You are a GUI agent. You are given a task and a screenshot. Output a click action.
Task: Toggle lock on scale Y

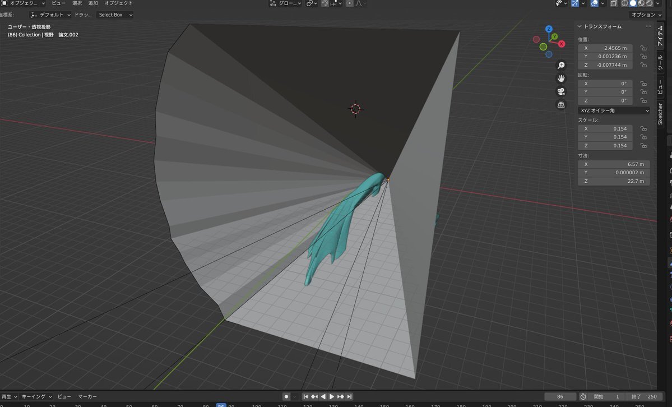tap(643, 137)
